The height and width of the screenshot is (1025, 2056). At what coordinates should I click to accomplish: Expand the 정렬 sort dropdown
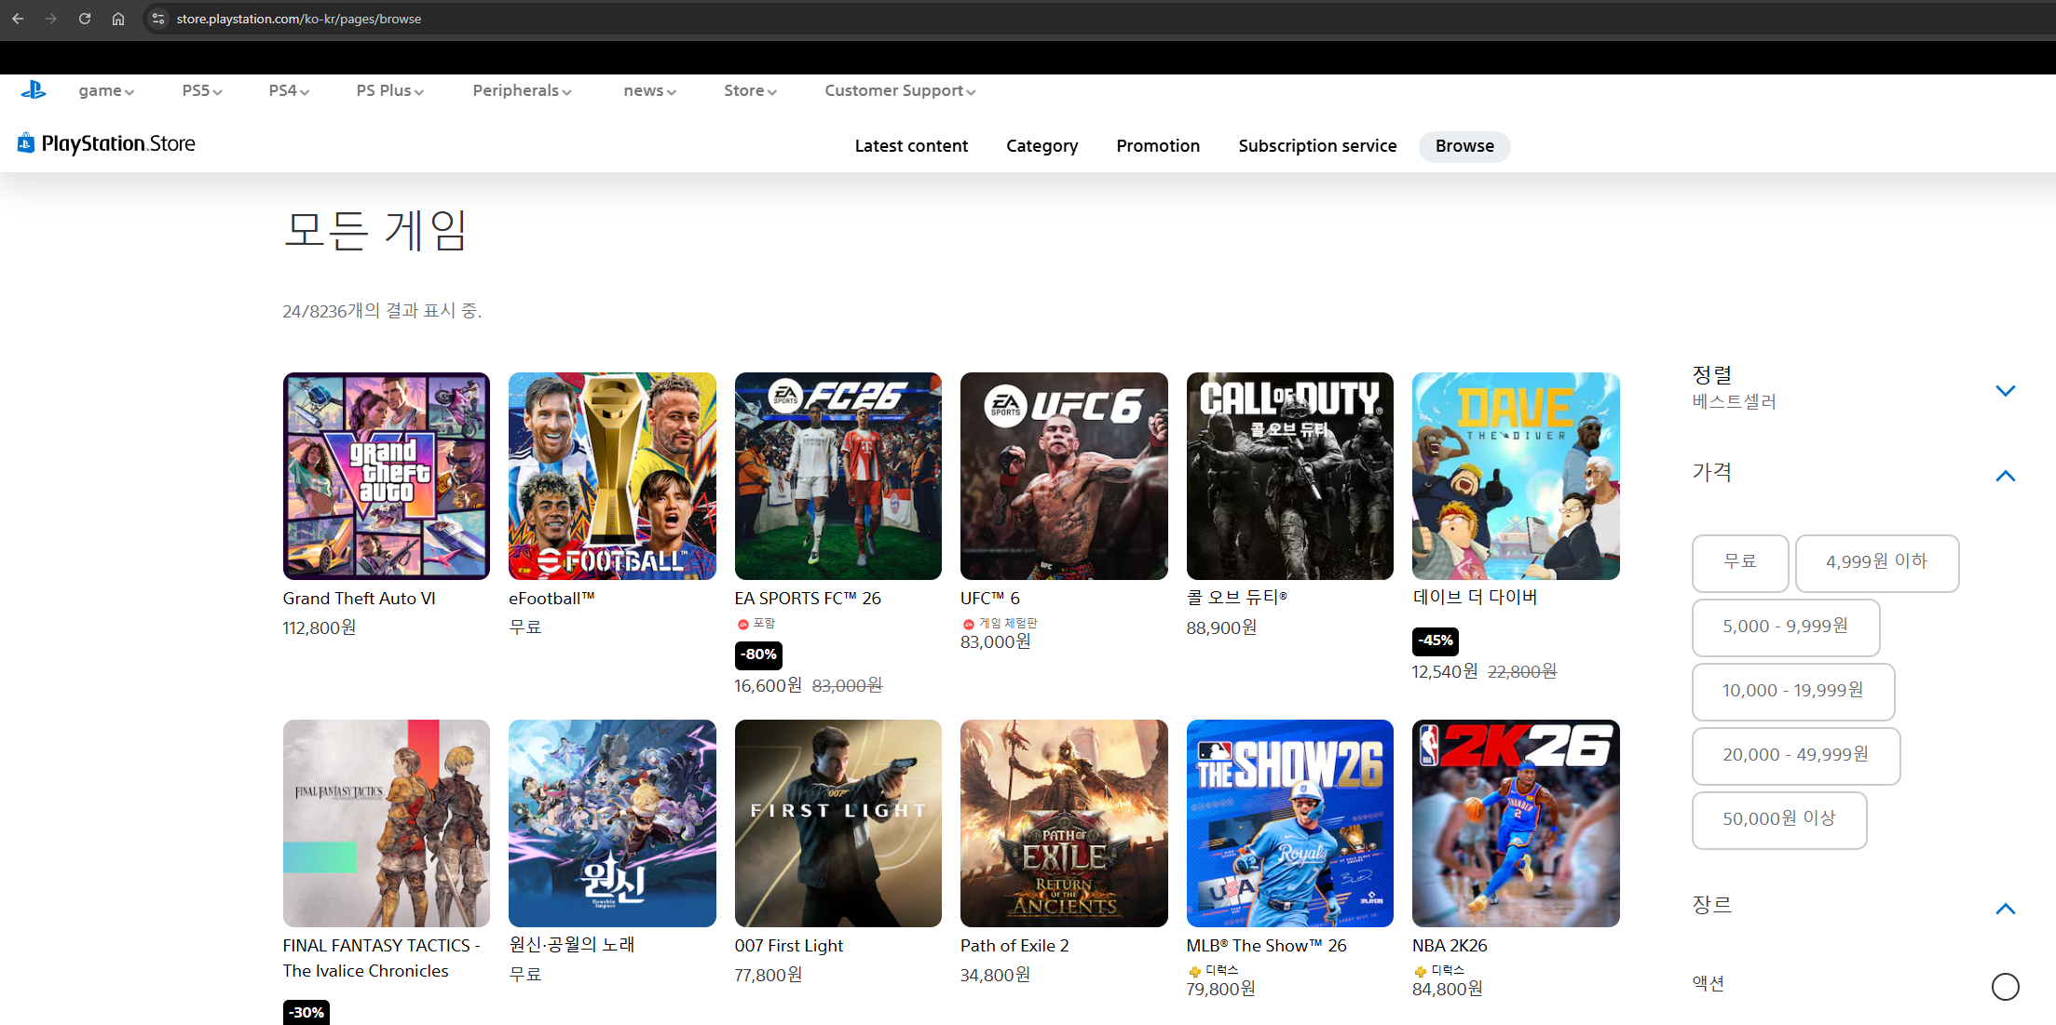[x=2006, y=390]
